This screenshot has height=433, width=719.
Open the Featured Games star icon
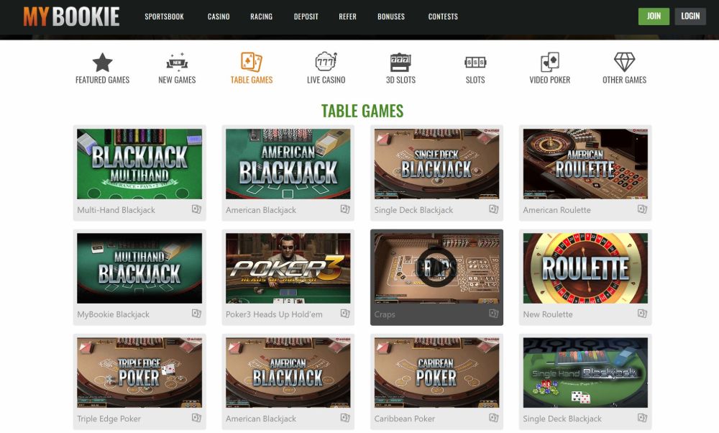pos(102,63)
